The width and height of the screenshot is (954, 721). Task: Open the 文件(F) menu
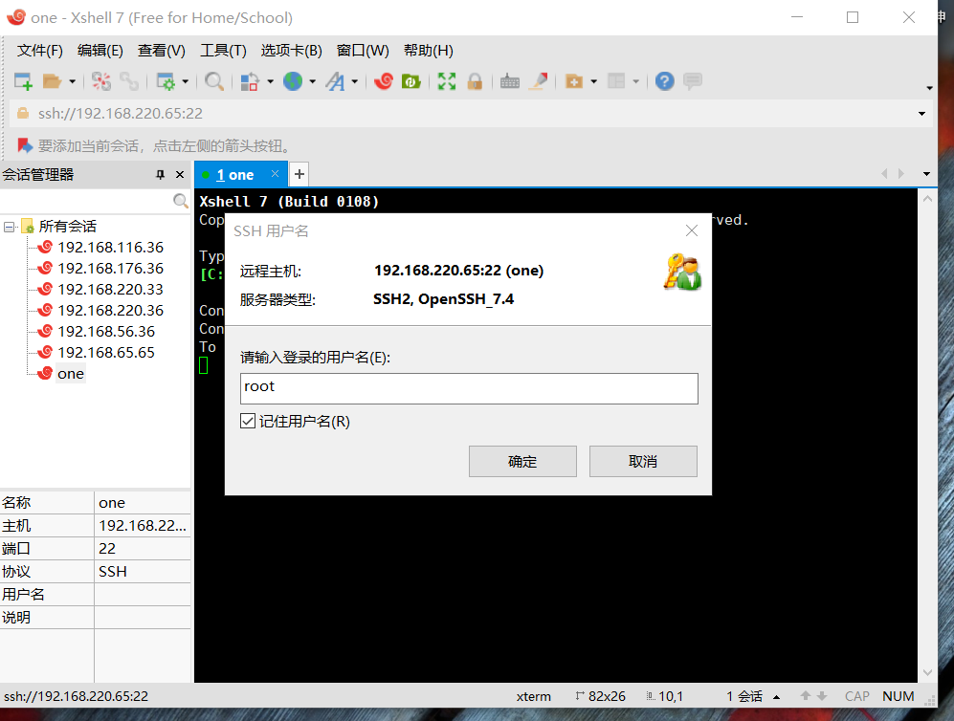click(39, 51)
